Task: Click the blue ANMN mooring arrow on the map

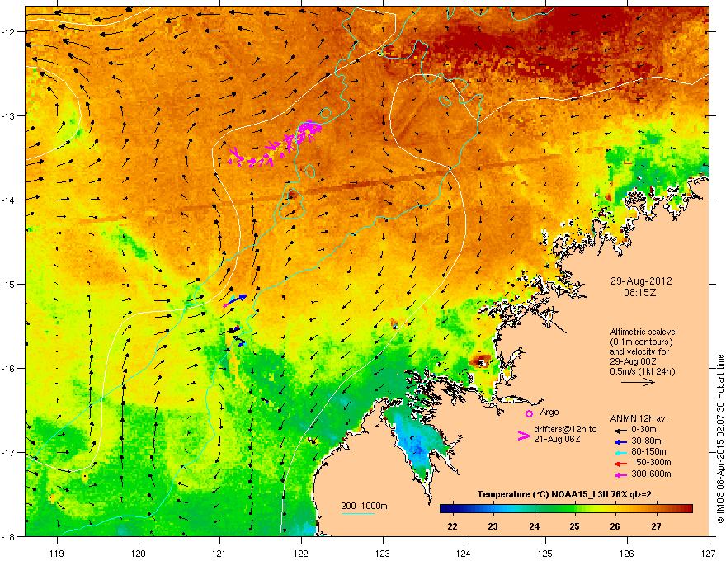Action: tap(238, 298)
